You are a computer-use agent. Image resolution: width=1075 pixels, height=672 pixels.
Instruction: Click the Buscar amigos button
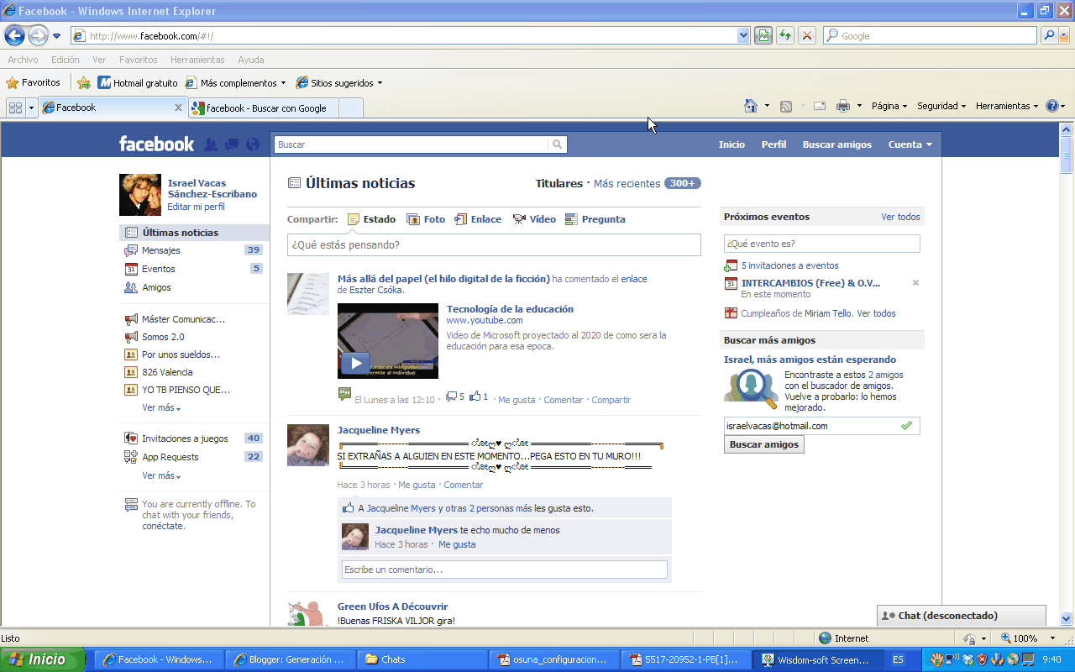[x=764, y=444]
